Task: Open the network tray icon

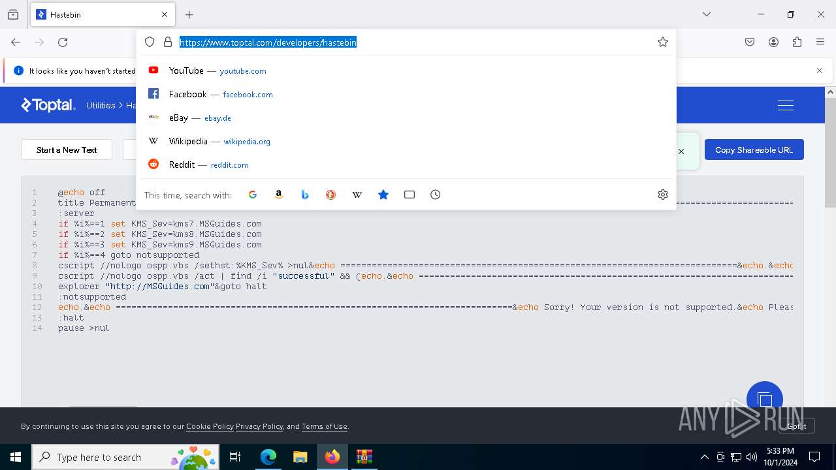Action: (736, 457)
